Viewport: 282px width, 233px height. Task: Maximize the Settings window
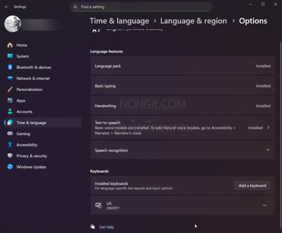tap(263, 4)
